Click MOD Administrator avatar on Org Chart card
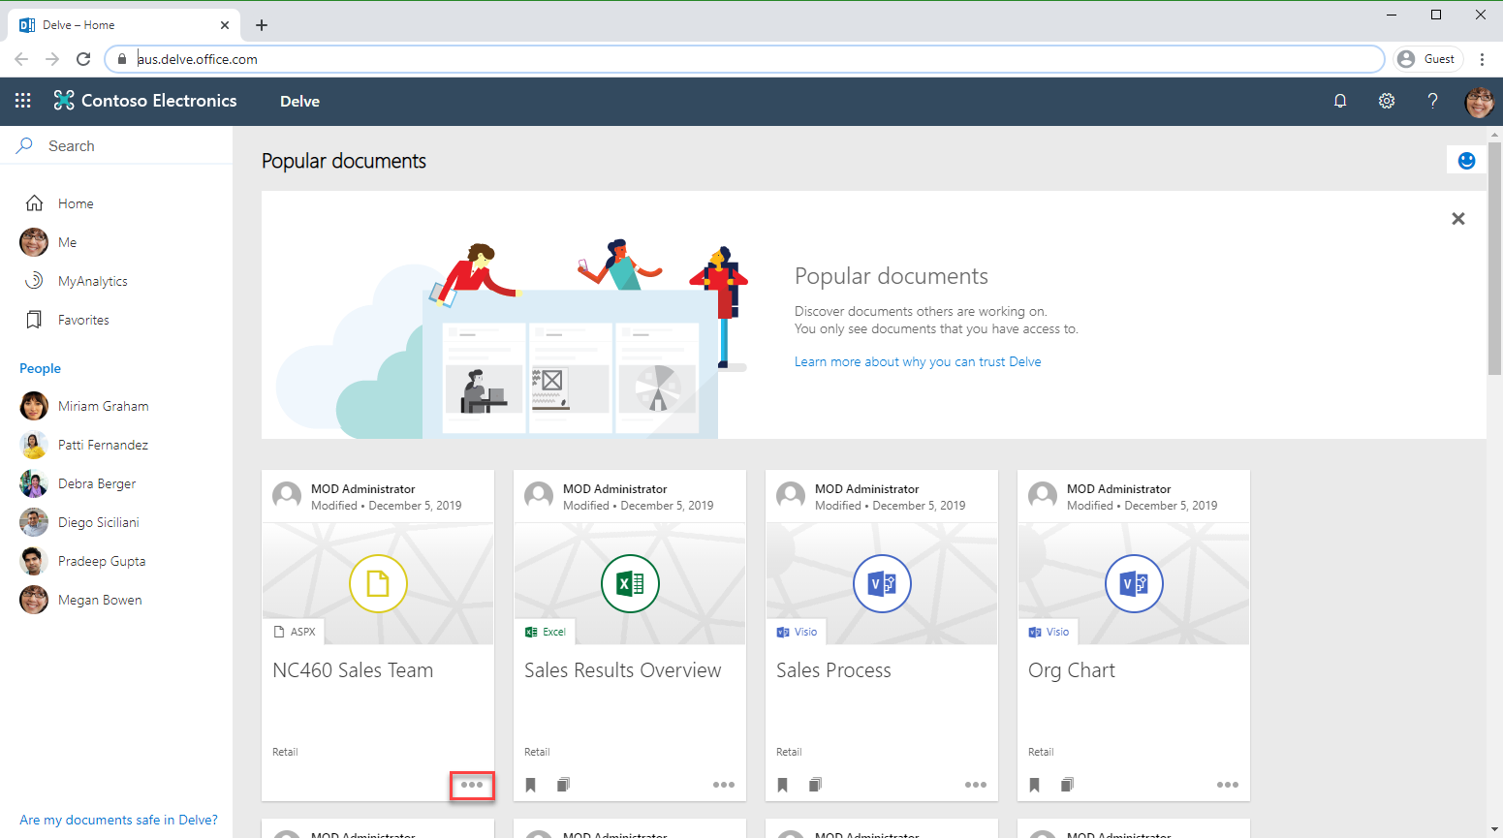1503x838 pixels. tap(1043, 496)
